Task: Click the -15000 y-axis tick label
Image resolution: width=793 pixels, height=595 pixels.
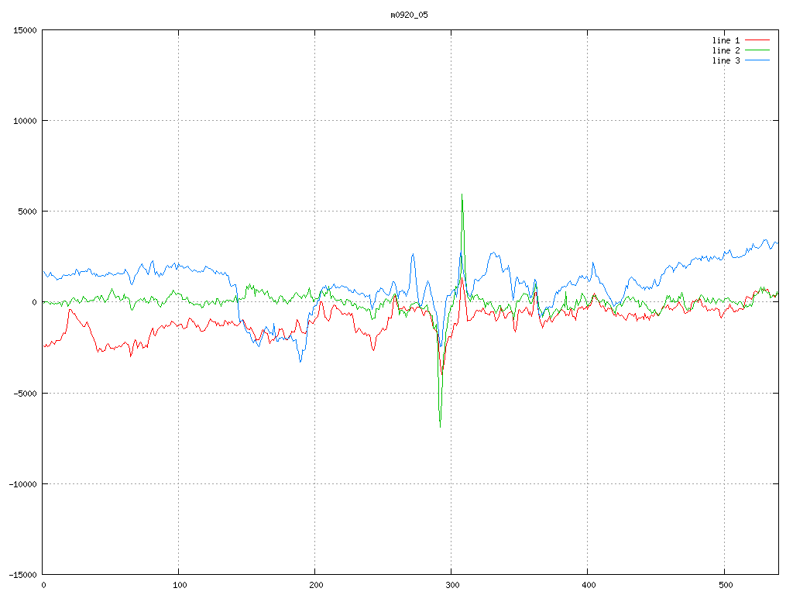Action: [22, 574]
